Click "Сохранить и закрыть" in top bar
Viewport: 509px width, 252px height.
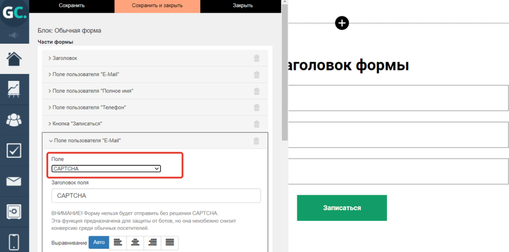tap(157, 6)
